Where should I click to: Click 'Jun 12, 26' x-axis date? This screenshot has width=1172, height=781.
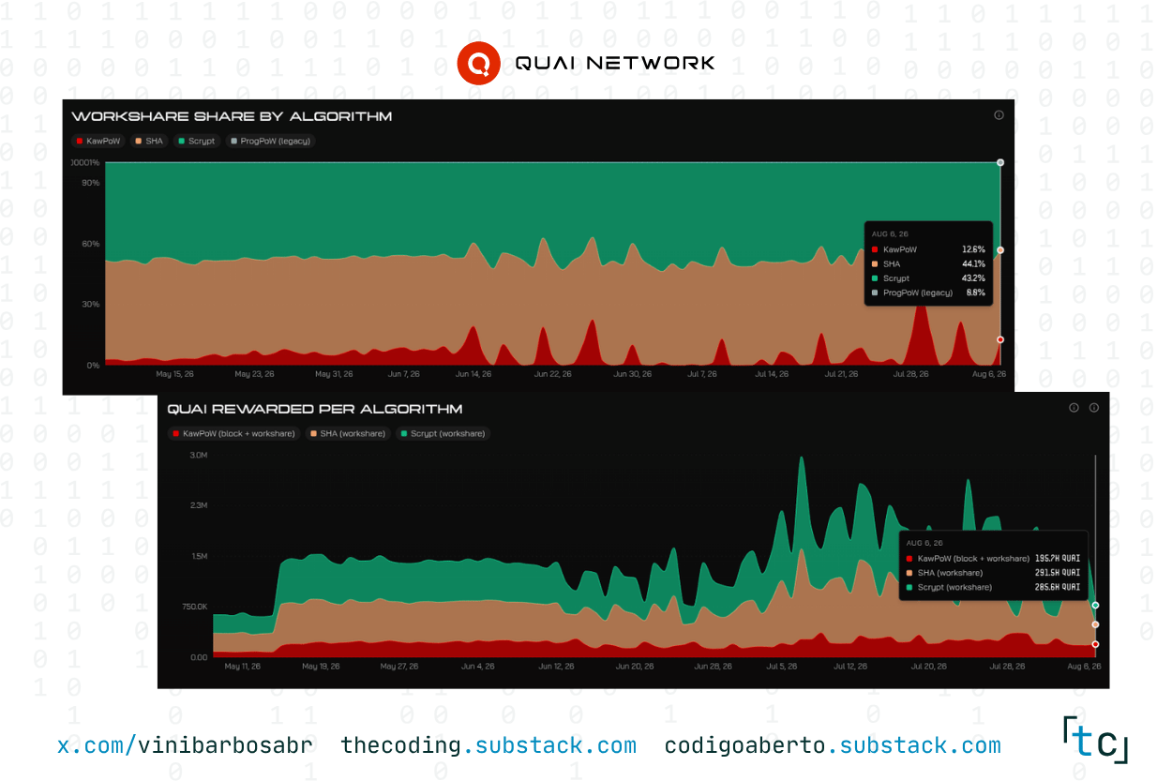[556, 667]
